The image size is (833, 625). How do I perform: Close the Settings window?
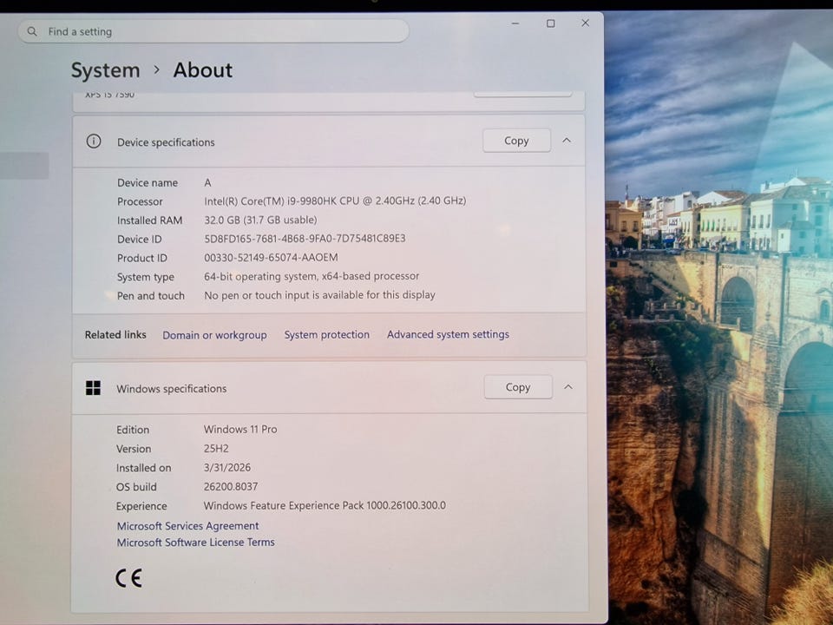pyautogui.click(x=586, y=23)
